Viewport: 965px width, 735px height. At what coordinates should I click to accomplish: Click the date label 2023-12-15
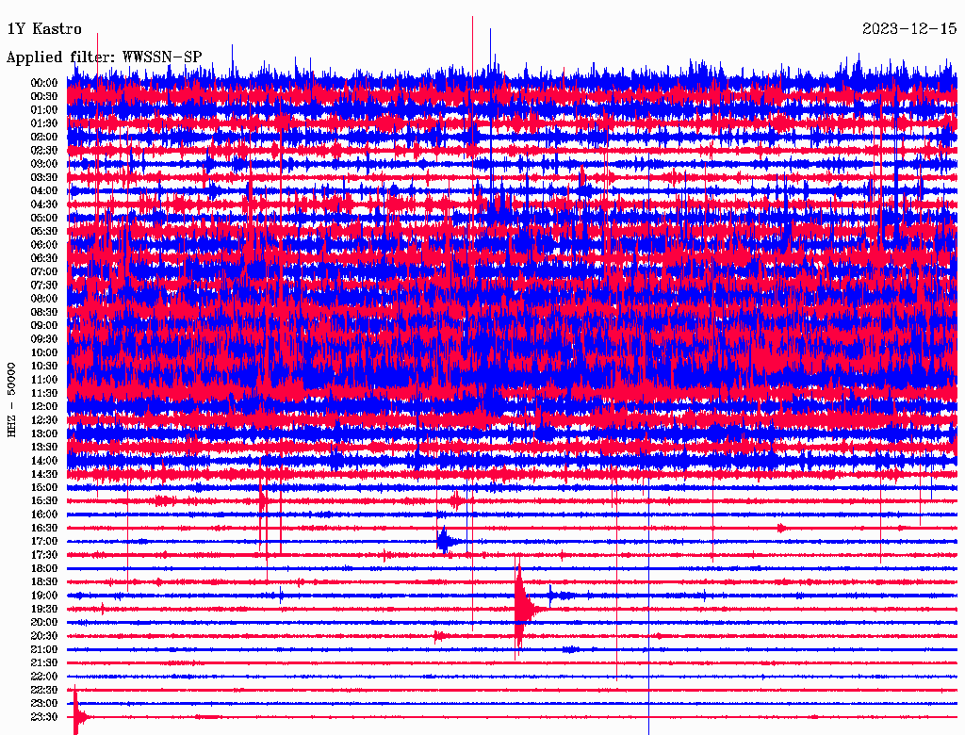(x=909, y=29)
